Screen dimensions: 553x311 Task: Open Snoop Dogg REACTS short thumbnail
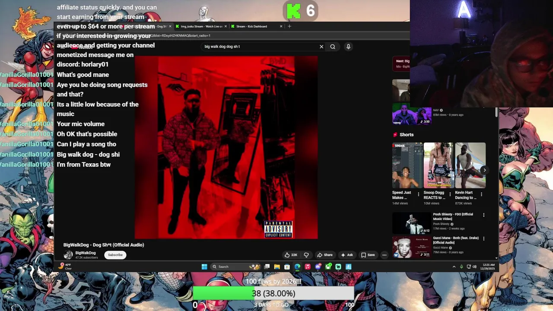439,165
